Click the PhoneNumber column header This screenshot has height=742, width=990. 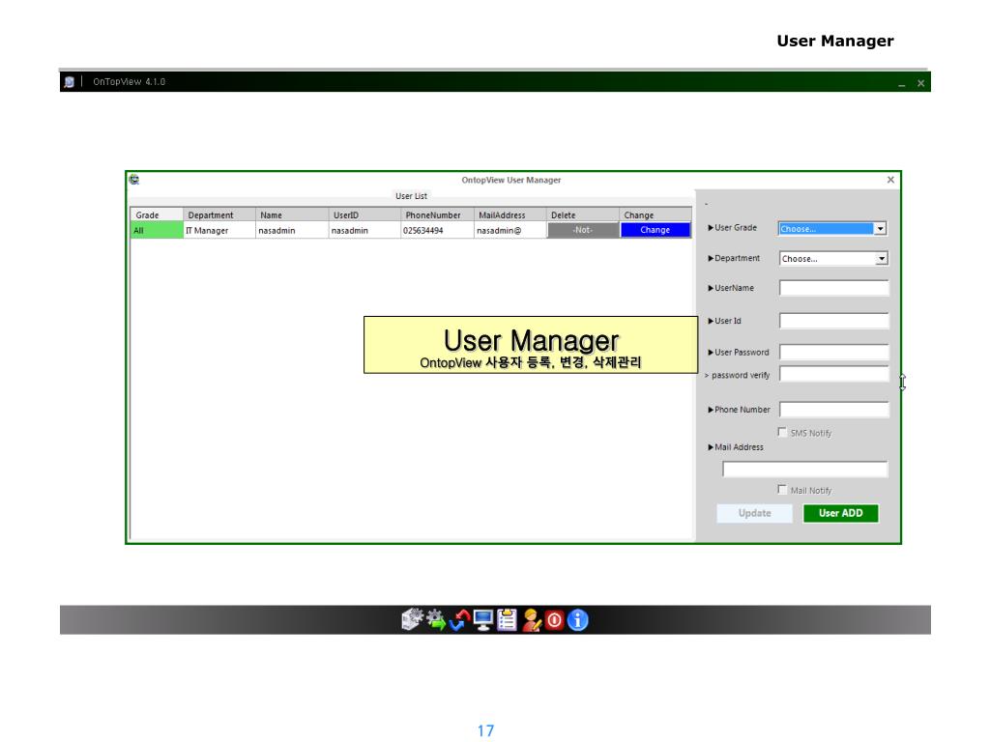click(x=437, y=215)
